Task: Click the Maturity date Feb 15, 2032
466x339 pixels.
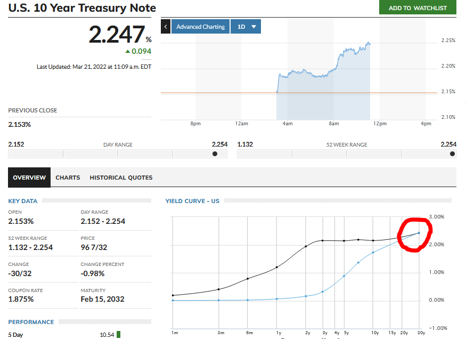Action: (102, 299)
